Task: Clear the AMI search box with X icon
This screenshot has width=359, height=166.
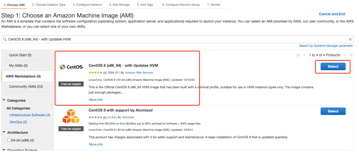Action: (x=350, y=39)
